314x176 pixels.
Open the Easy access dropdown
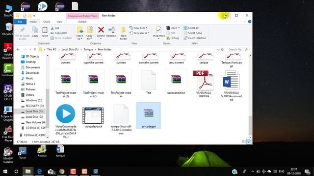pos(139,33)
